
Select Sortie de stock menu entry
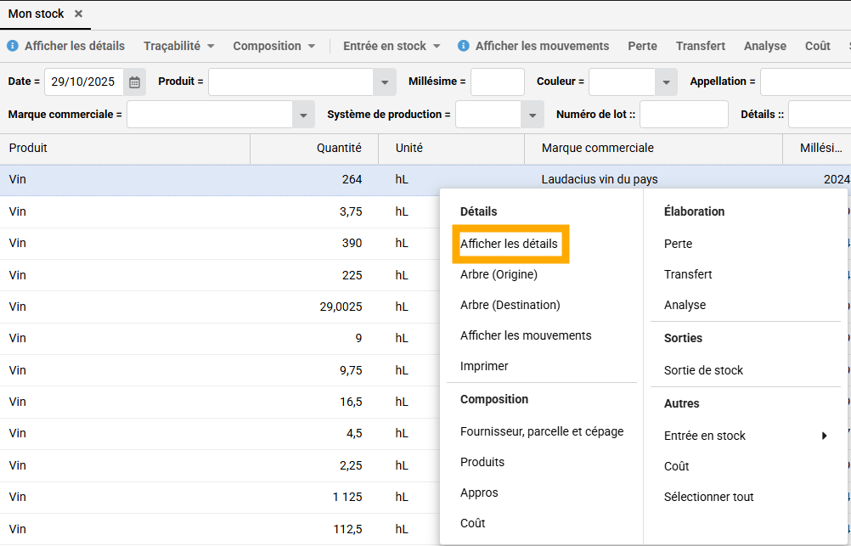[x=703, y=370]
